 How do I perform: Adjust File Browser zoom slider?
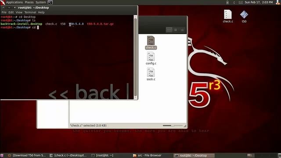pos(172,126)
